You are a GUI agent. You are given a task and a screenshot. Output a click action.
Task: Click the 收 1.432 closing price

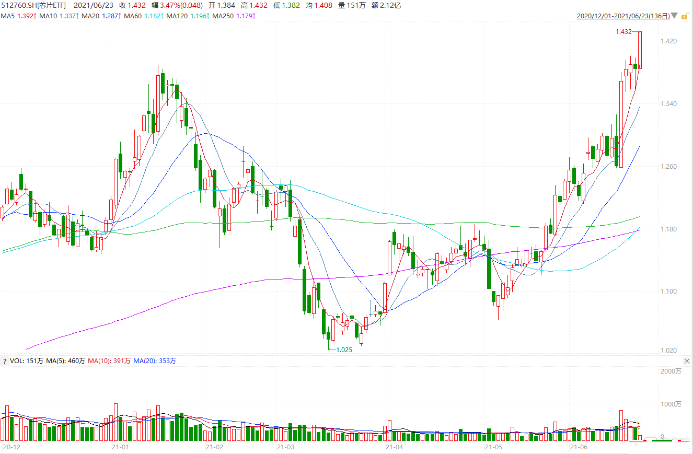tap(132, 5)
